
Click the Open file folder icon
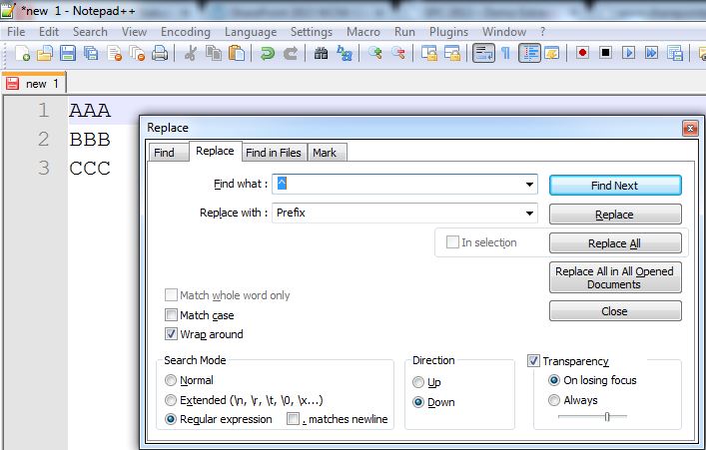(x=45, y=54)
